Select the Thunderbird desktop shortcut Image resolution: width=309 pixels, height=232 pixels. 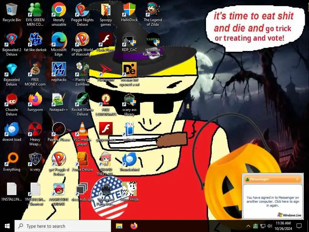click(129, 159)
